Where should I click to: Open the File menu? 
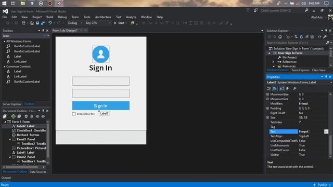click(5, 17)
